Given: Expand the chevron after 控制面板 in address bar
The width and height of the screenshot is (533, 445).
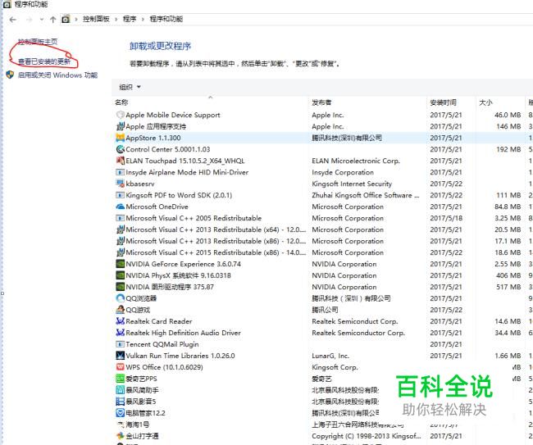Looking at the screenshot, I should 116,20.
